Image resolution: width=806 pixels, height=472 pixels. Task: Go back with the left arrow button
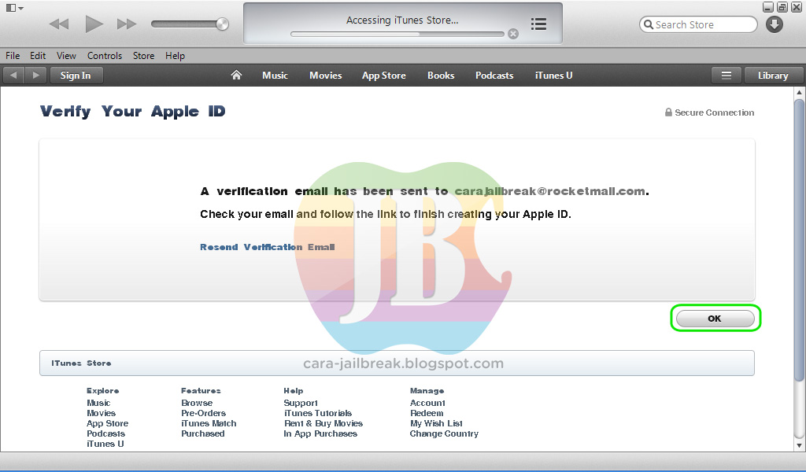click(x=14, y=75)
